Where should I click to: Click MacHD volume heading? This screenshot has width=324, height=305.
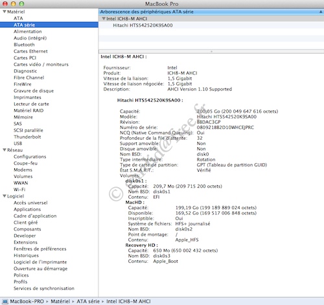click(x=135, y=202)
